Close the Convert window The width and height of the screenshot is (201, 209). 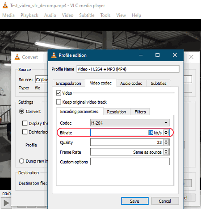[191, 57]
